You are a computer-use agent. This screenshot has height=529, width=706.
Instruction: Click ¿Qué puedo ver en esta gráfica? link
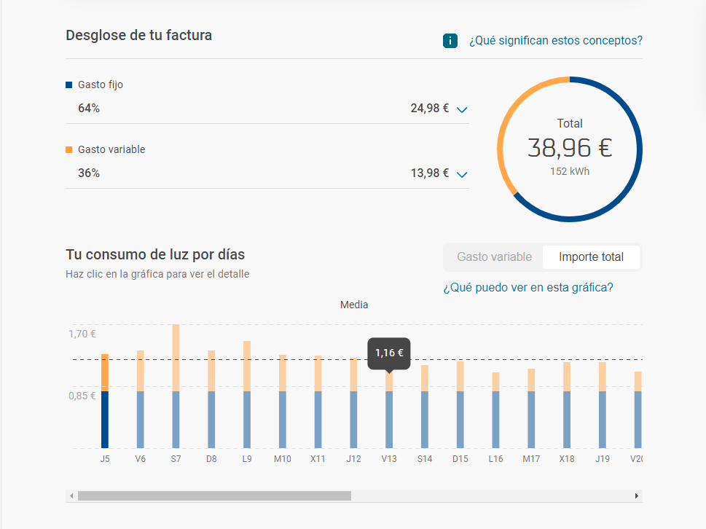529,287
